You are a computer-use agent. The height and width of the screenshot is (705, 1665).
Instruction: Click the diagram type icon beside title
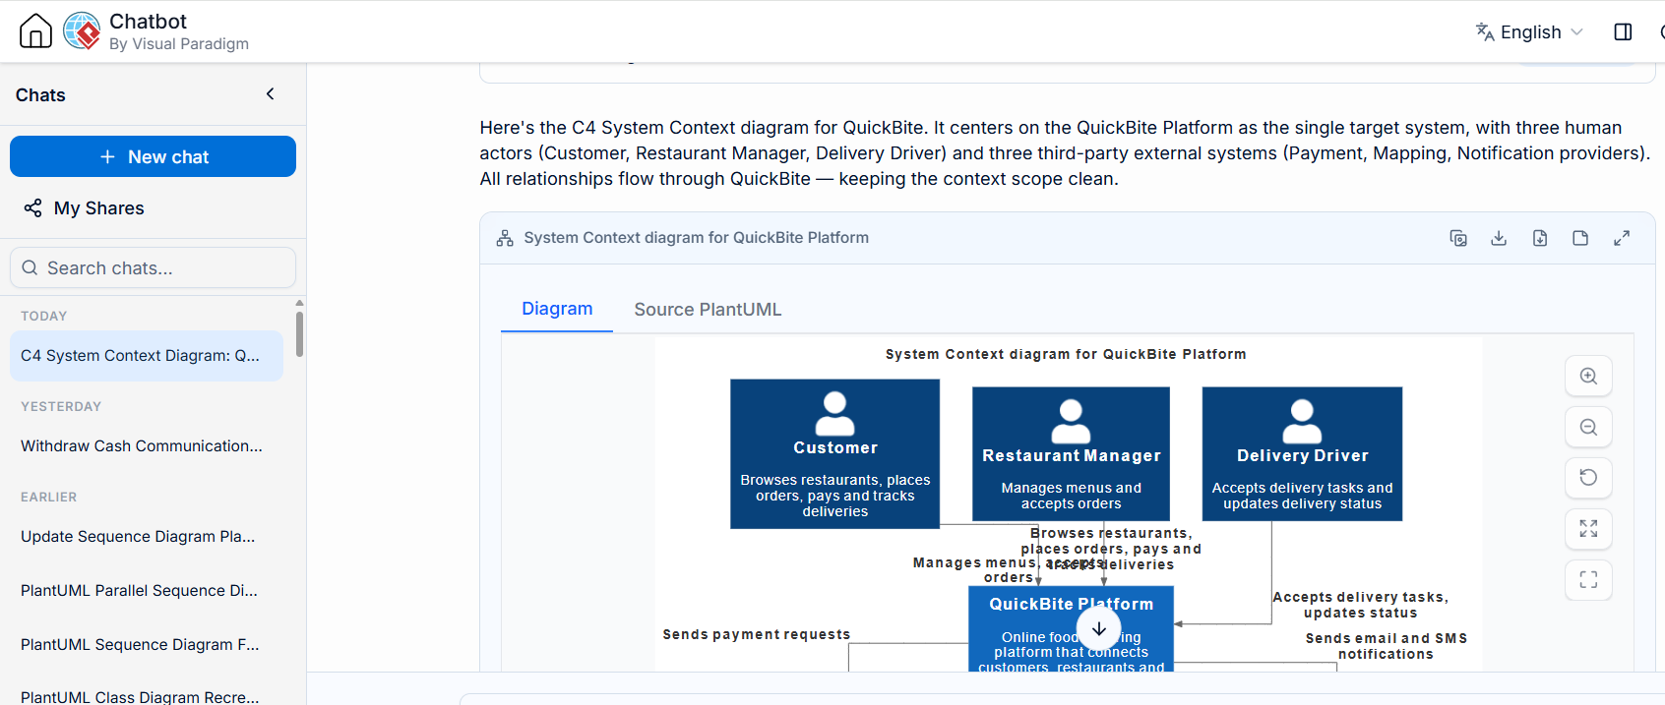505,238
